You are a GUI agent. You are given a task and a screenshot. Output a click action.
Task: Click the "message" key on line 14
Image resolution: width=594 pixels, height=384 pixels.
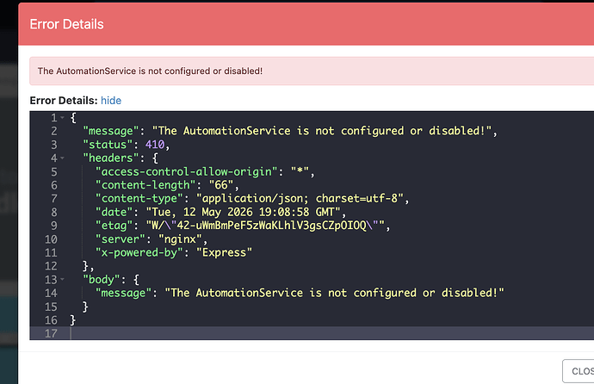(x=123, y=293)
